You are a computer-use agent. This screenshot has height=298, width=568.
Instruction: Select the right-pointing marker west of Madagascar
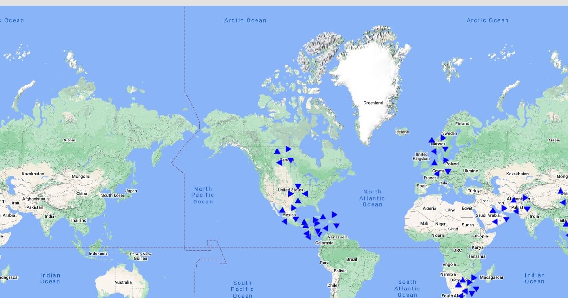tap(474, 278)
